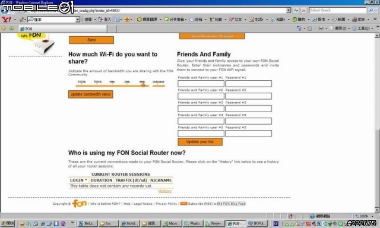Open the Yahoo news toolbar item

pyautogui.click(x=338, y=20)
